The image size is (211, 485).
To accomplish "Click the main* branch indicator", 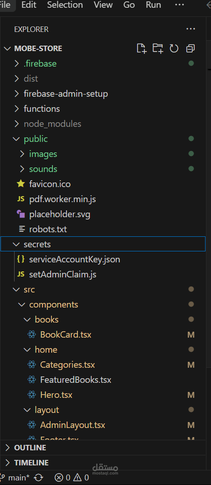I will coord(15,478).
